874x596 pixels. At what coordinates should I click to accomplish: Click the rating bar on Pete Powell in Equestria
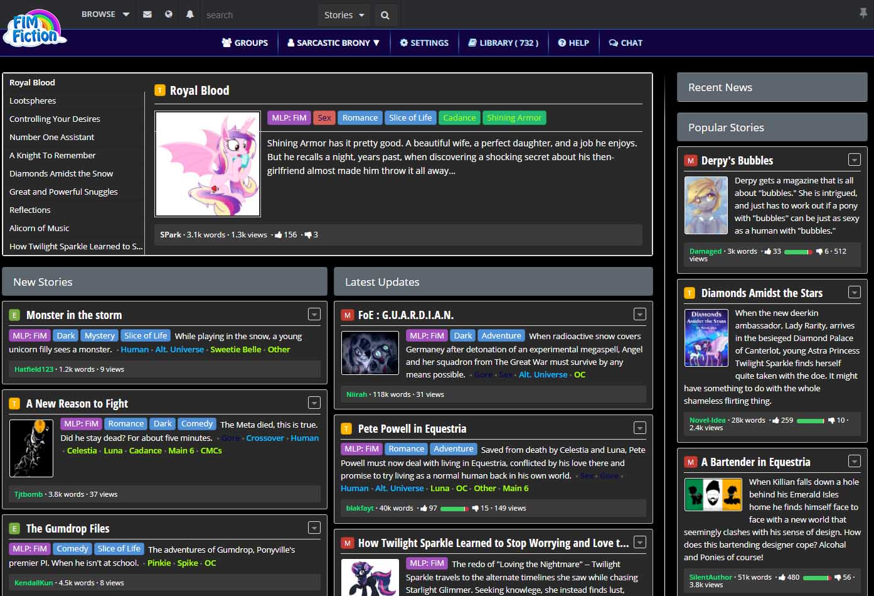point(454,509)
